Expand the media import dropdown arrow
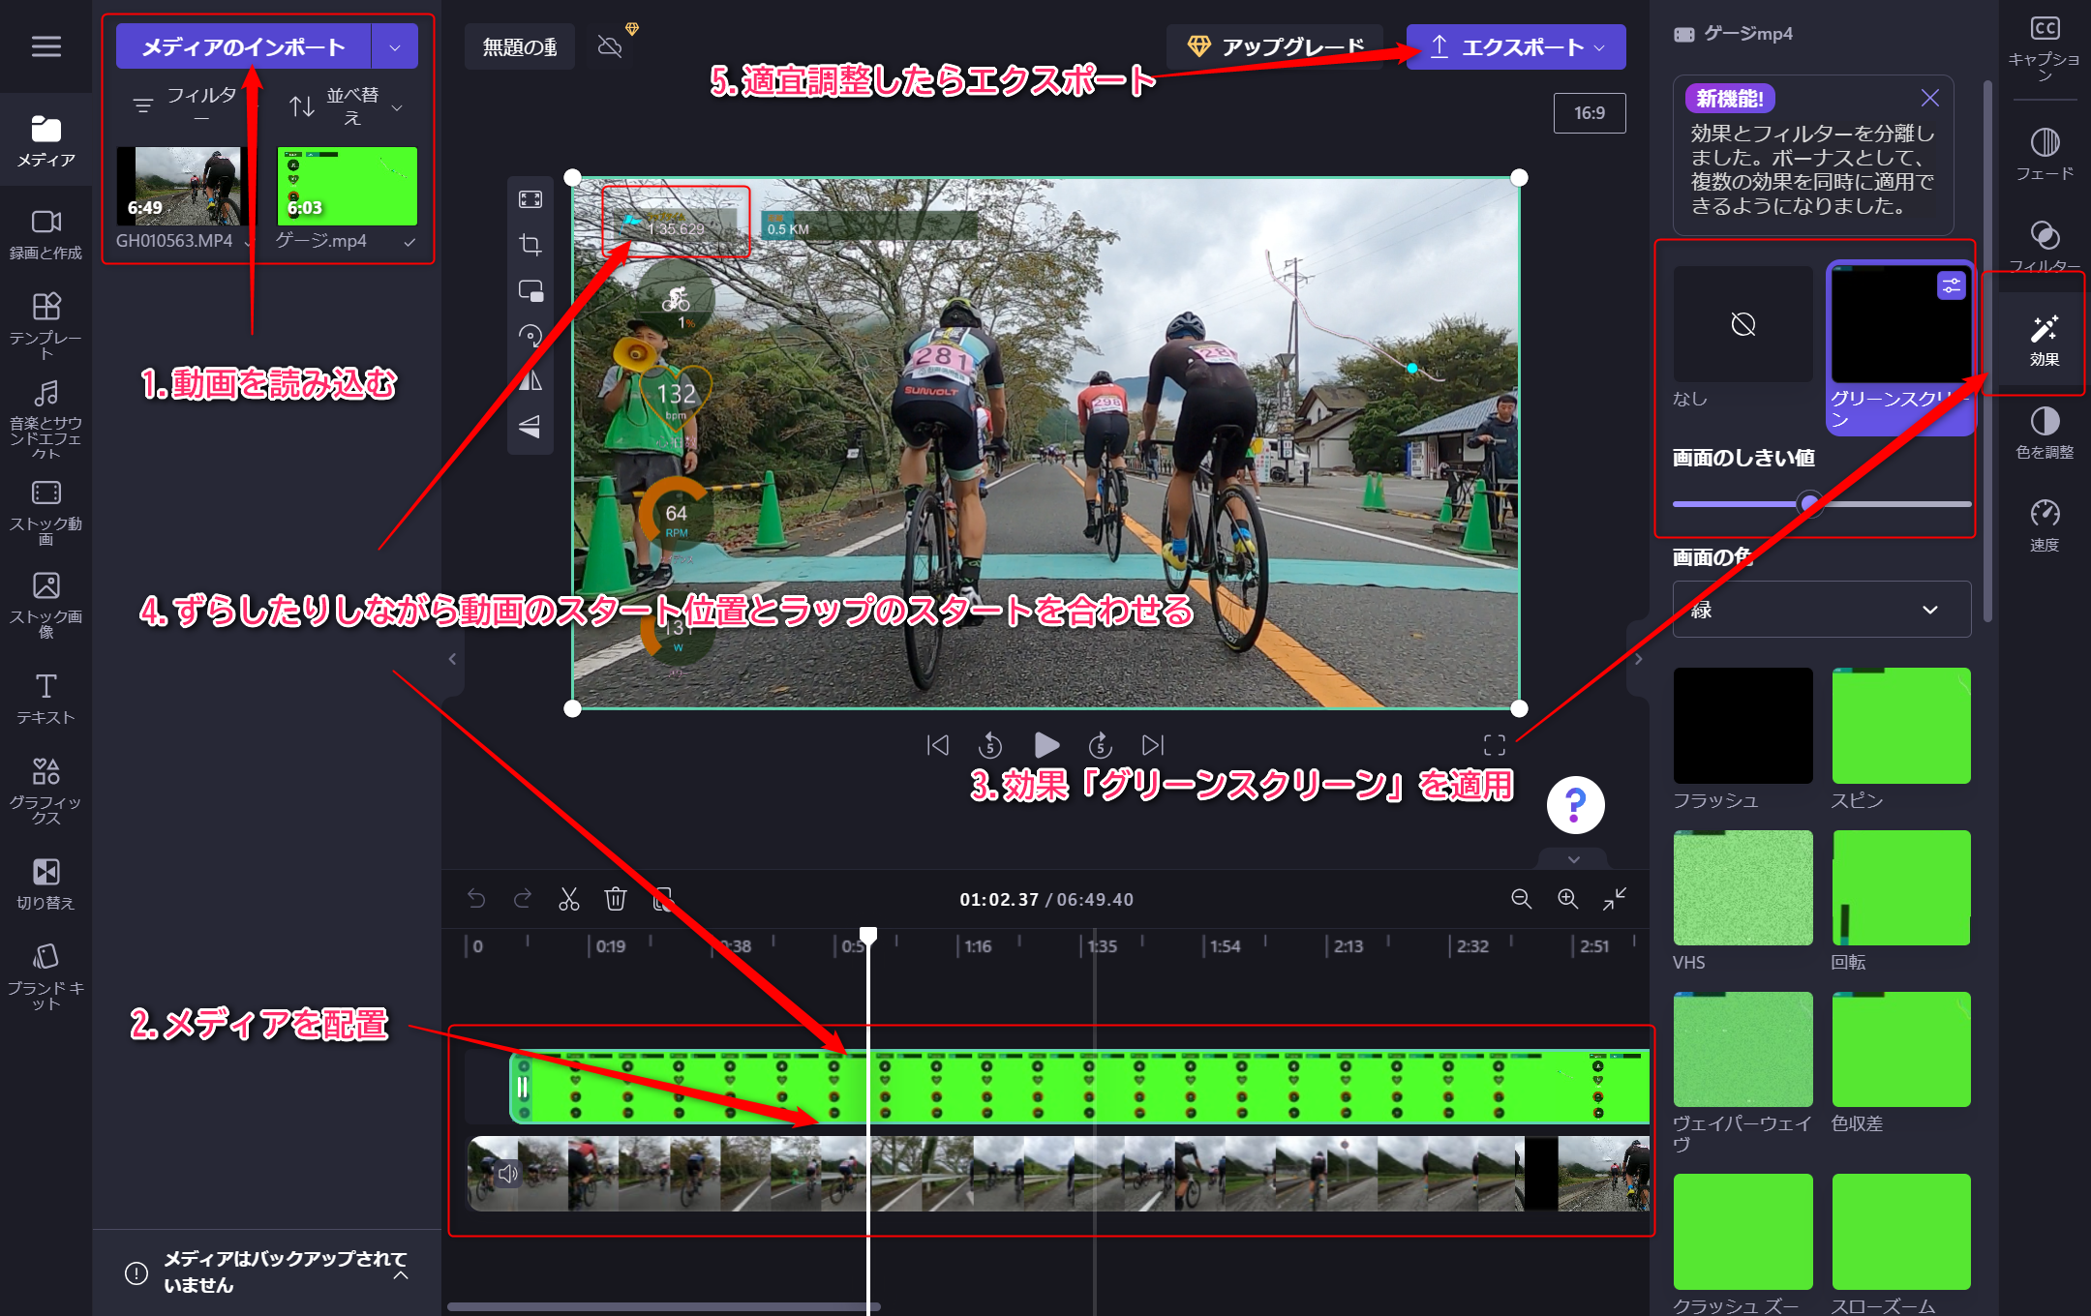The image size is (2091, 1316). (395, 47)
